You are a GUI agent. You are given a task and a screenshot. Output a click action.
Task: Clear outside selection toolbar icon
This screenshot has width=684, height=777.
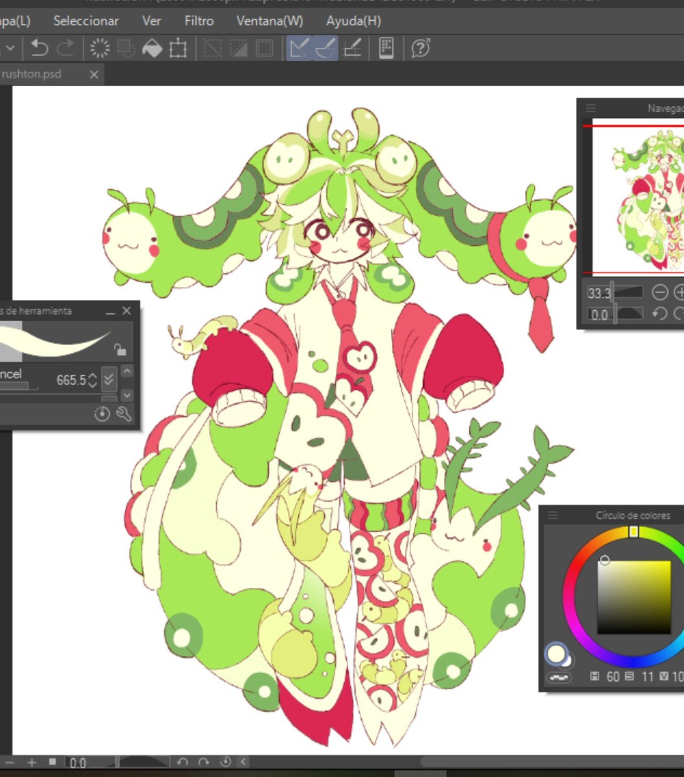tap(126, 49)
